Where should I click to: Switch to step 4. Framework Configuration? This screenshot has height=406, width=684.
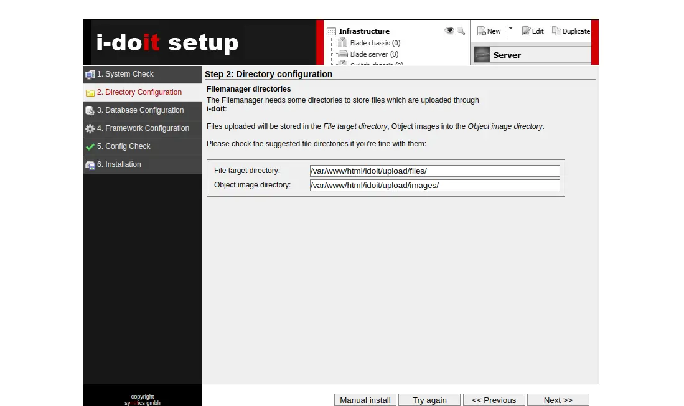coord(142,128)
